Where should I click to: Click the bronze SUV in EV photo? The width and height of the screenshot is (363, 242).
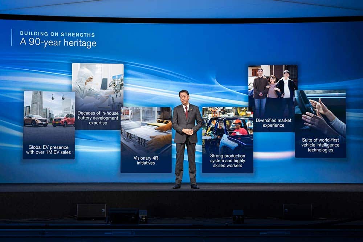[36, 120]
